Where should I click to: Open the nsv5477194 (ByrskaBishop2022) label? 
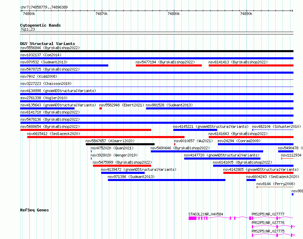[x=165, y=62]
